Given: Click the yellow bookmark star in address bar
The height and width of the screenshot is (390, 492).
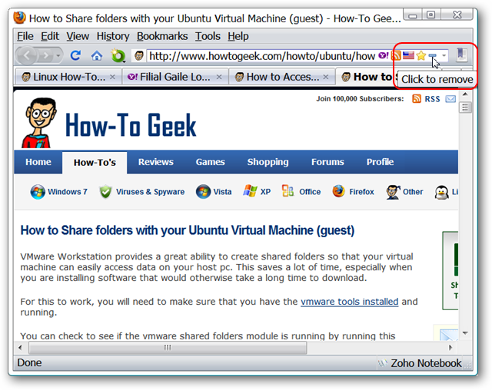Looking at the screenshot, I should (421, 56).
